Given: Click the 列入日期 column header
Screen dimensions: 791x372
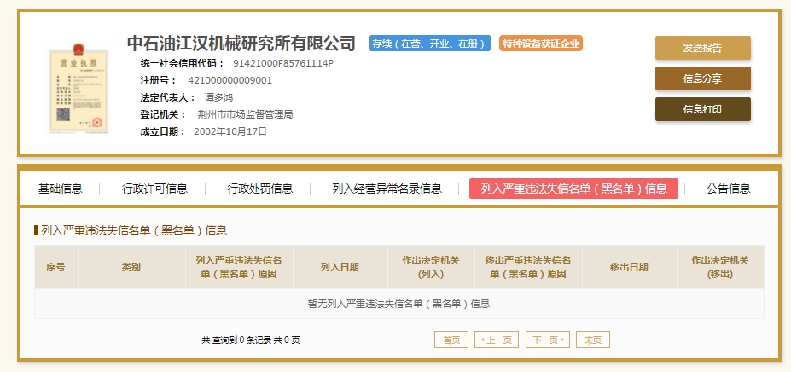Looking at the screenshot, I should click(340, 267).
